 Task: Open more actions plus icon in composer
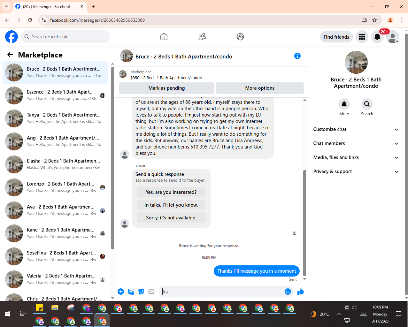[x=121, y=292]
